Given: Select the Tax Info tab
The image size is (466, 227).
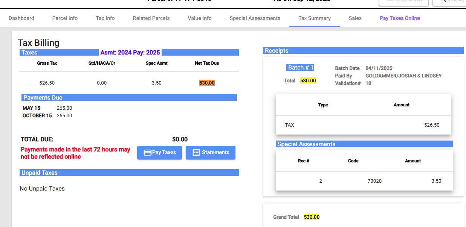Looking at the screenshot, I should pyautogui.click(x=105, y=18).
